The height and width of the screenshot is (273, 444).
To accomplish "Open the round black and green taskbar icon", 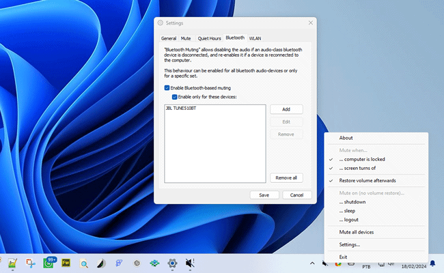I will [101, 263].
